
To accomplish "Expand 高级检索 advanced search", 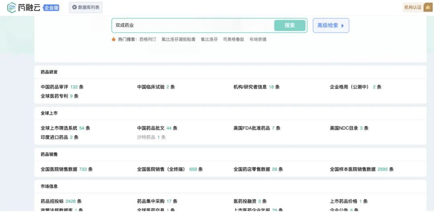I will point(331,25).
